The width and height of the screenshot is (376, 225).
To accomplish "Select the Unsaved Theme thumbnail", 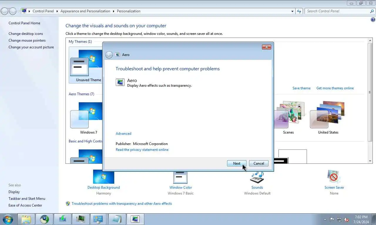I will pos(85,65).
